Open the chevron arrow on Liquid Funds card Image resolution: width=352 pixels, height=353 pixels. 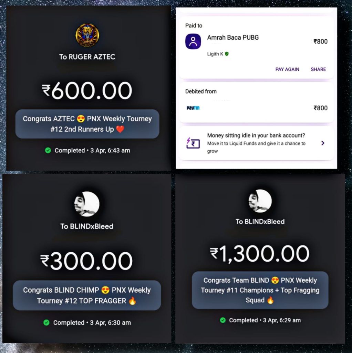323,143
